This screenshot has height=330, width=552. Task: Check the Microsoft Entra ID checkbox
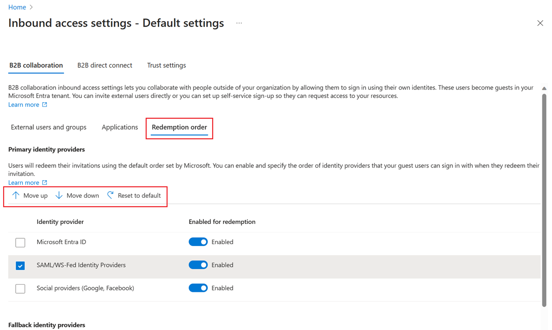20,242
